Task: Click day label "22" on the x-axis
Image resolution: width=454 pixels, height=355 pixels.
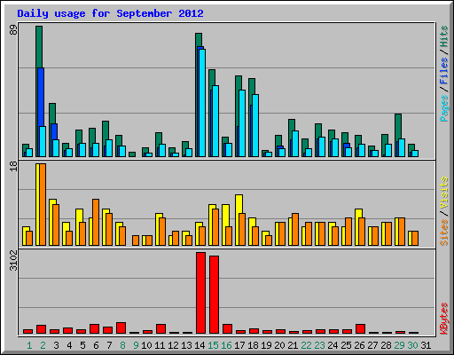Action: coord(306,345)
